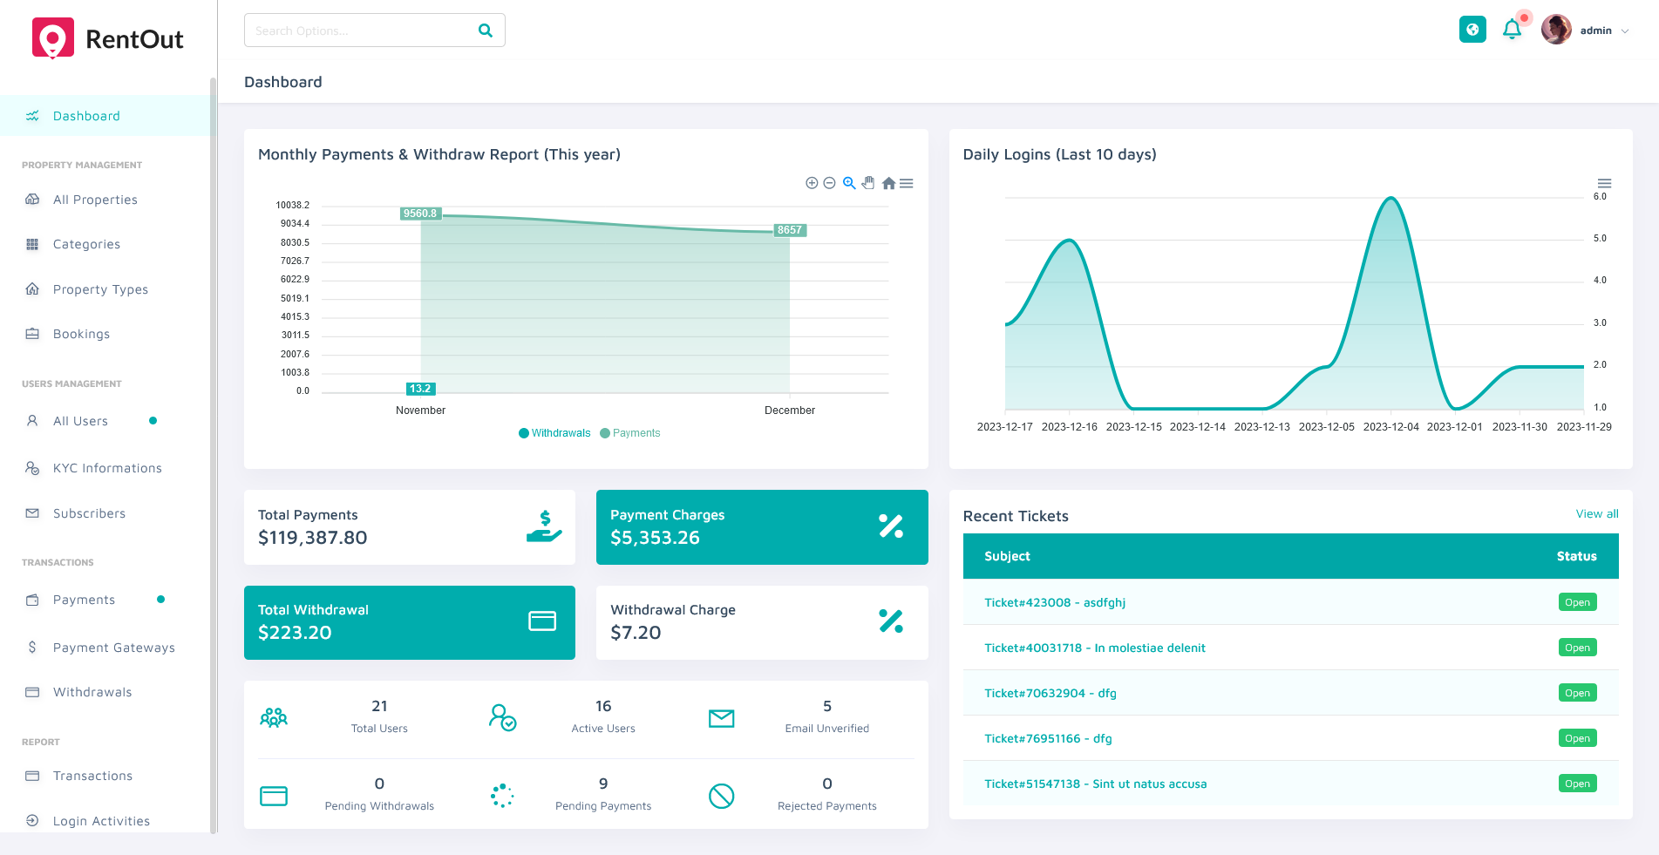Click the chart zoom-in plus icon
This screenshot has width=1659, height=855.
click(812, 183)
